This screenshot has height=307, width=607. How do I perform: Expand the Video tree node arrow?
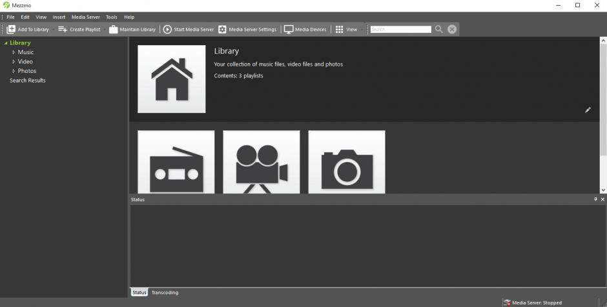click(x=14, y=61)
